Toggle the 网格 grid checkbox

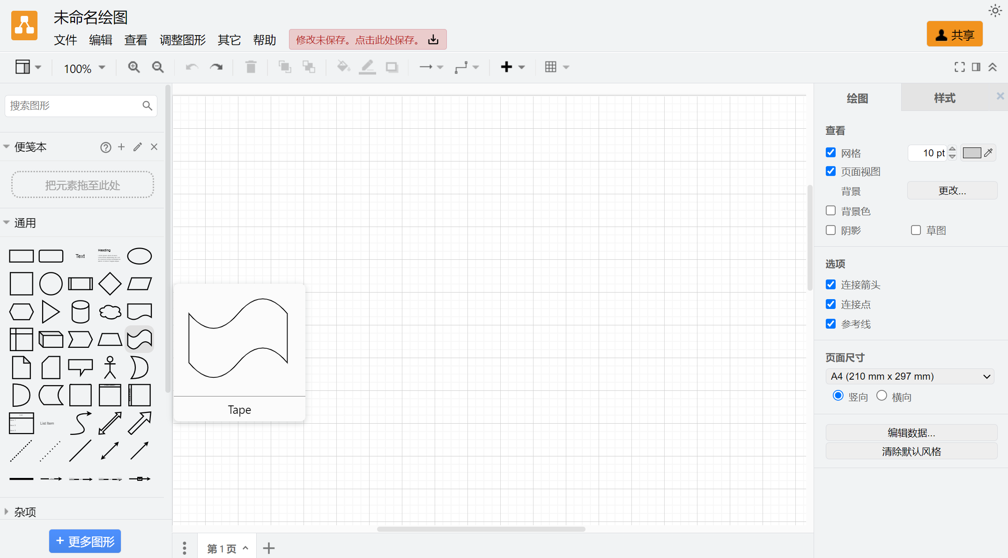click(x=831, y=153)
